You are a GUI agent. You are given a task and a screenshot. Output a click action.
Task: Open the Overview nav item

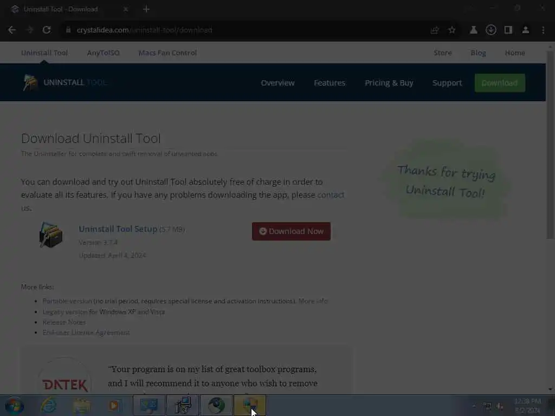click(277, 83)
